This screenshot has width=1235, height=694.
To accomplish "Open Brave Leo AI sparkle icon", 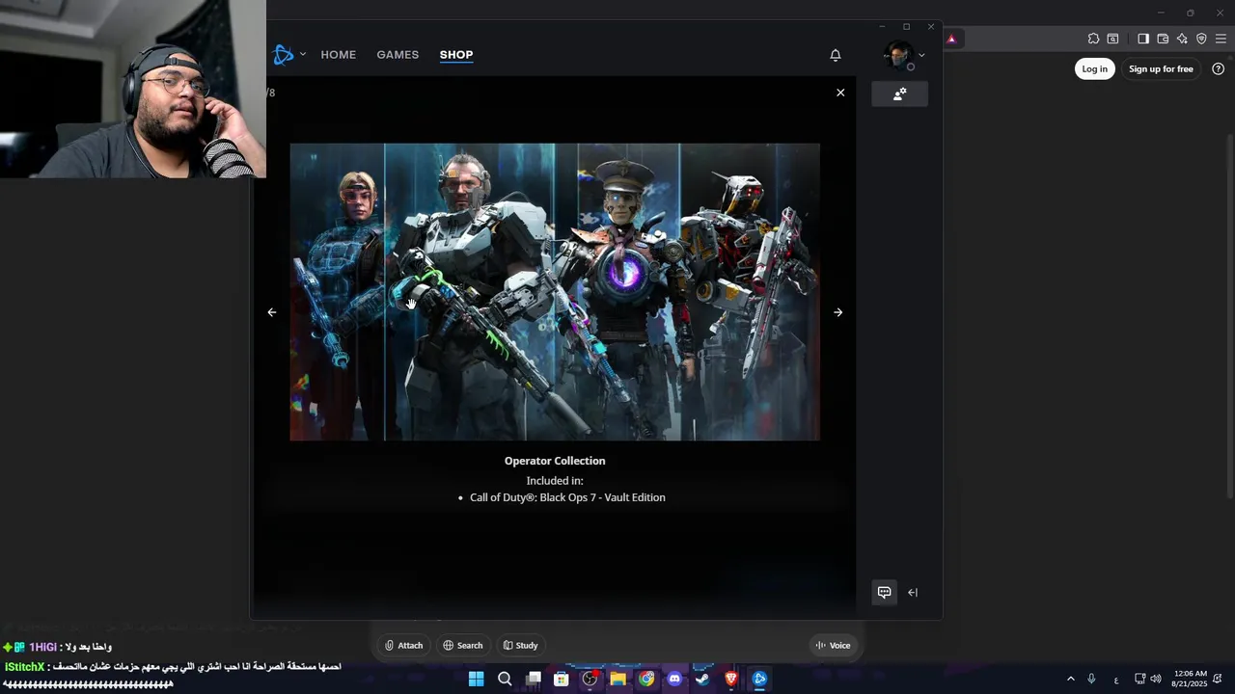I will coord(1182,40).
